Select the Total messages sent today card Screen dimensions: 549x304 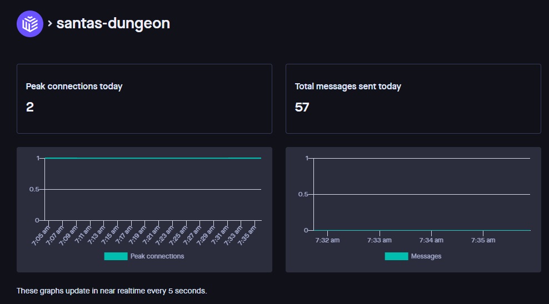tap(413, 98)
